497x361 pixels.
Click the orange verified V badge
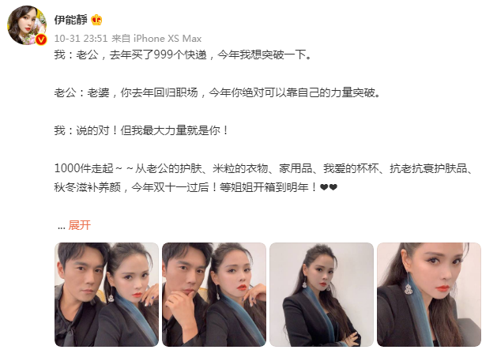click(x=41, y=39)
